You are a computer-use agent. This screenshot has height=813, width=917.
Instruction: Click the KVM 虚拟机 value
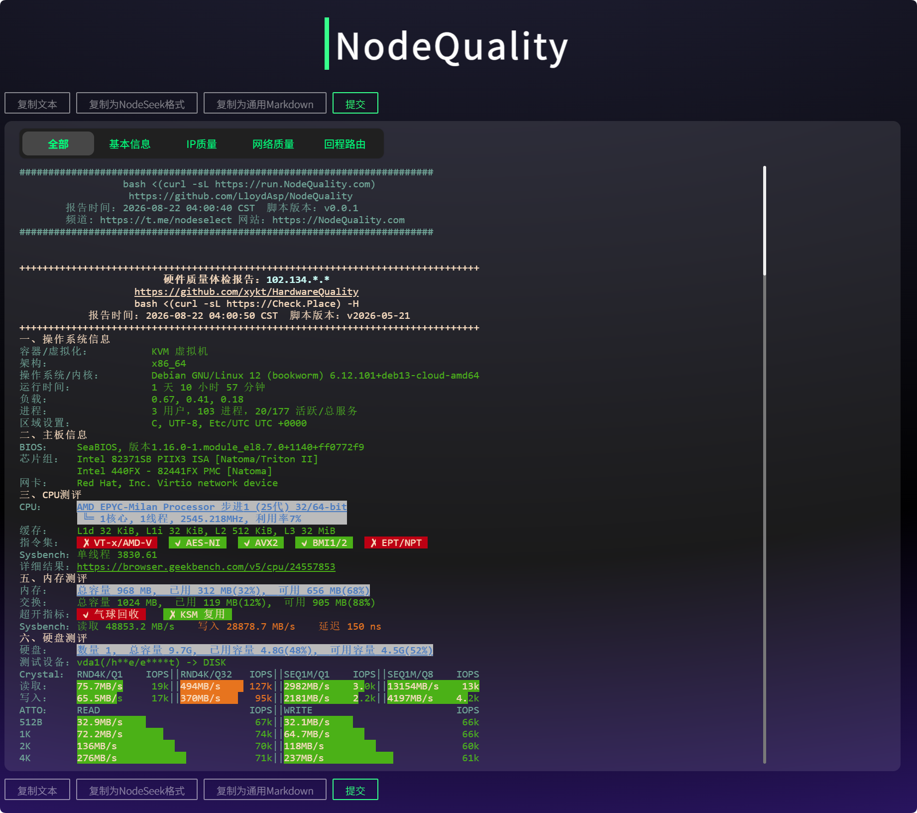pos(180,352)
